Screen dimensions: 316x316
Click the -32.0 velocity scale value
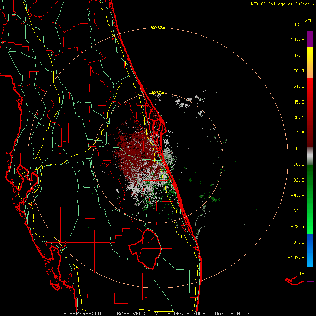coord(297,180)
